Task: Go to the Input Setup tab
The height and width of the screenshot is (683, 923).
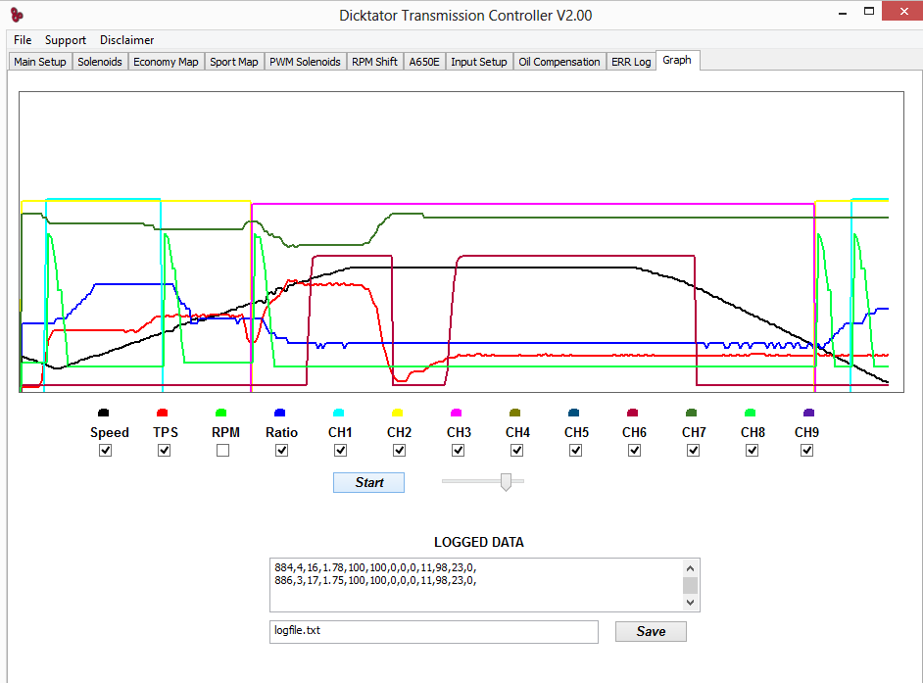Action: (x=478, y=62)
